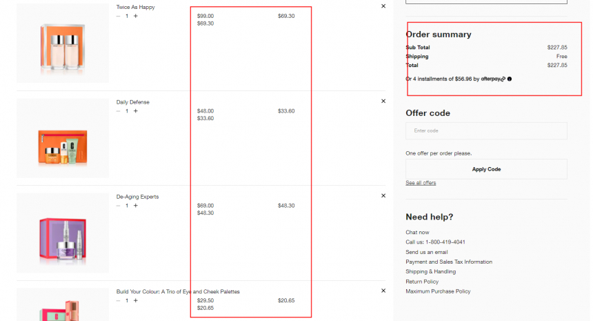This screenshot has width=593, height=321.
Task: Decrease Build Your Colour quantity
Action: coord(119,300)
